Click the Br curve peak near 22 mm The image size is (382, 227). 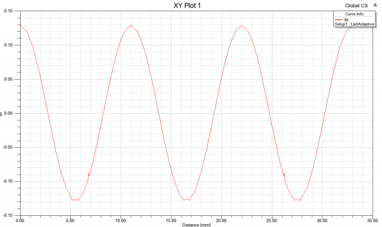coord(241,25)
